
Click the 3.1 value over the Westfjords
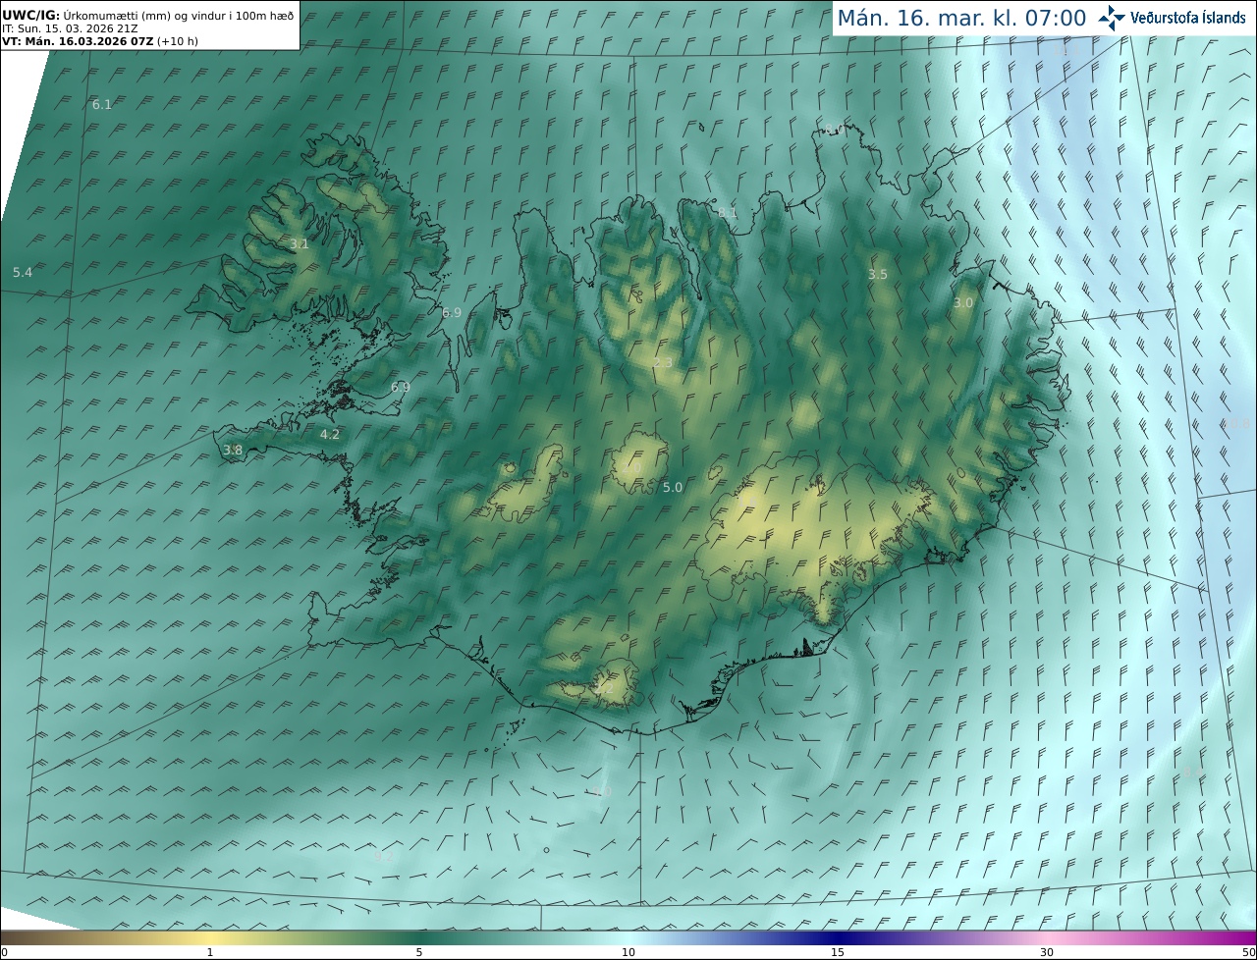point(300,244)
